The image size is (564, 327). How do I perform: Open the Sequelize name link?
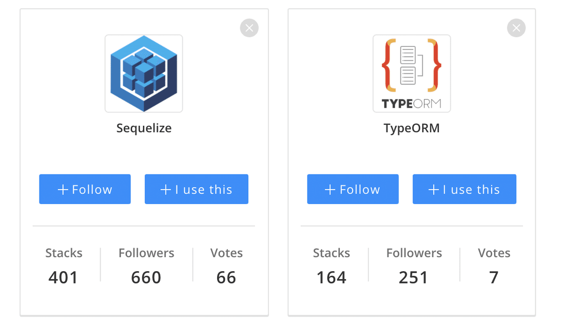pyautogui.click(x=144, y=128)
